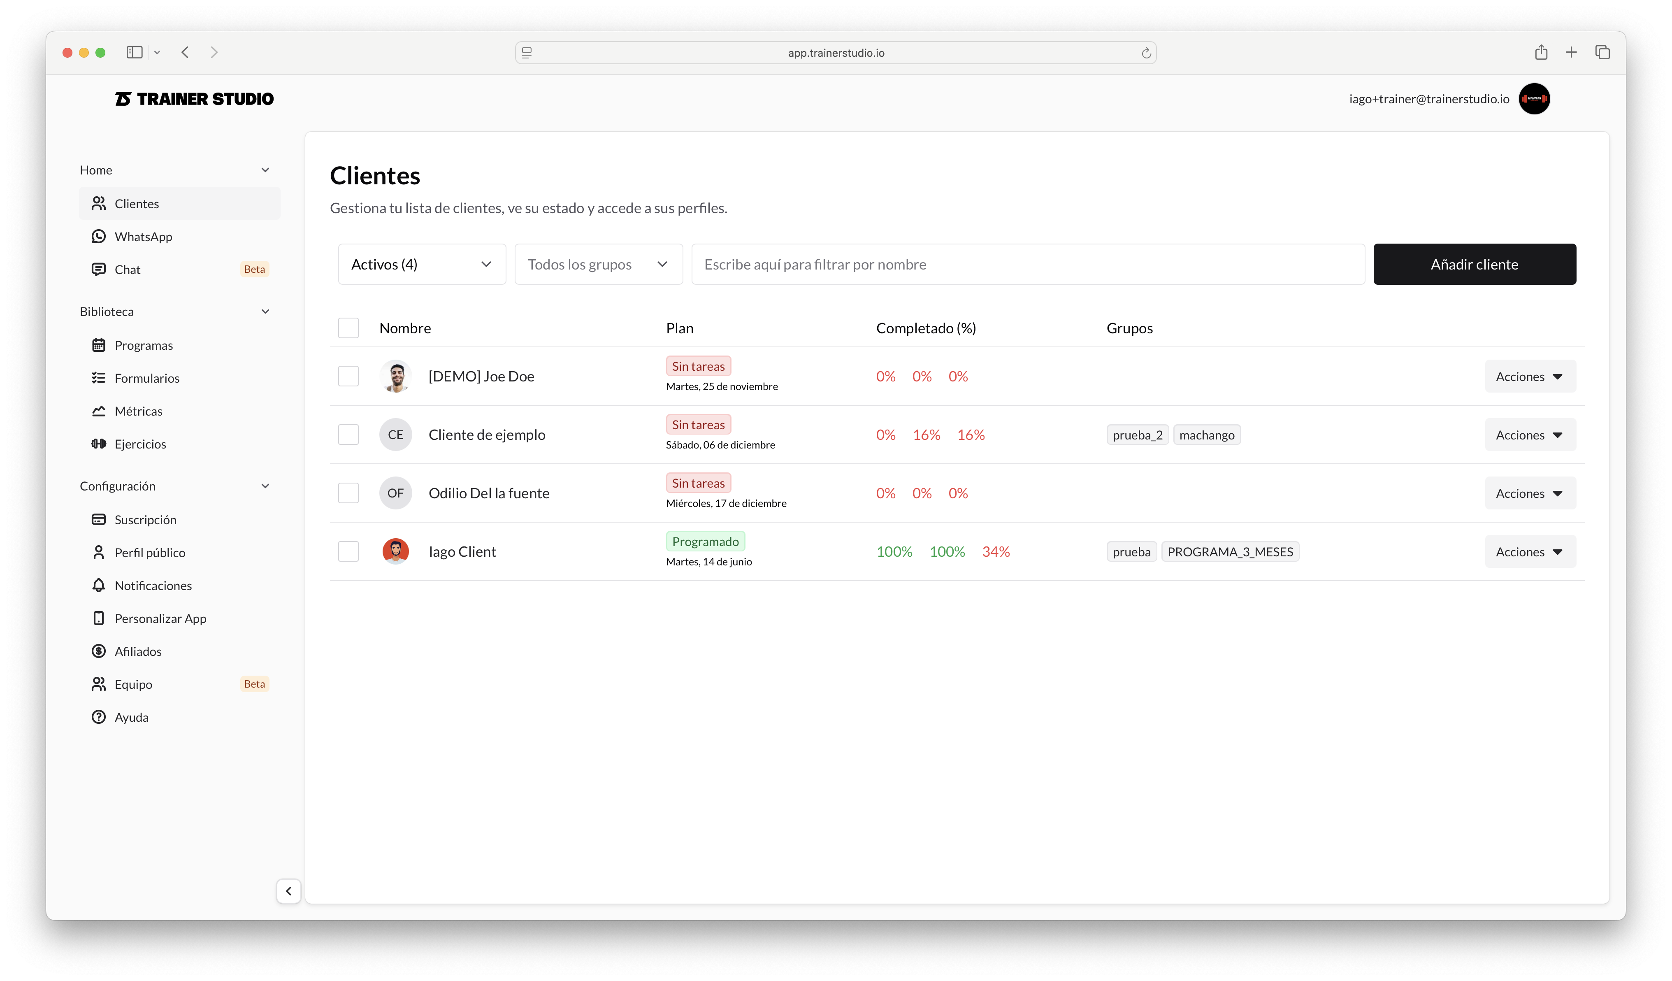Open the Activos (4) status dropdown

click(x=422, y=264)
